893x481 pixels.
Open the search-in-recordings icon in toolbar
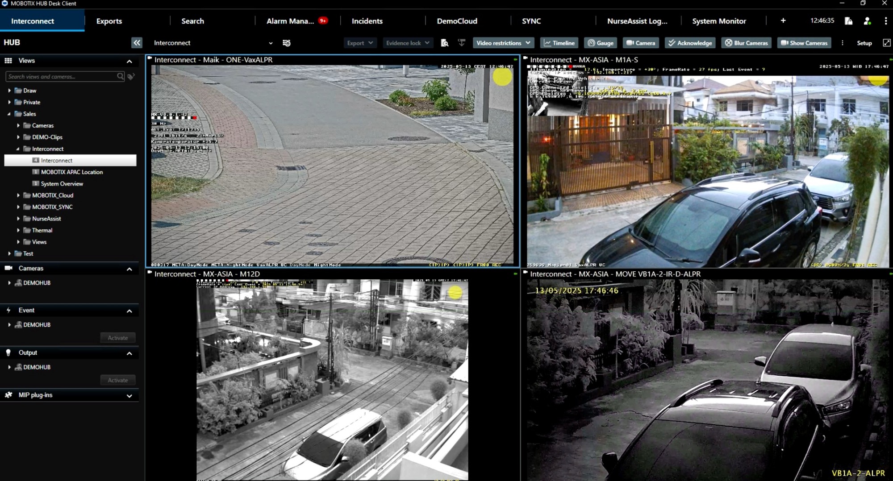[444, 43]
